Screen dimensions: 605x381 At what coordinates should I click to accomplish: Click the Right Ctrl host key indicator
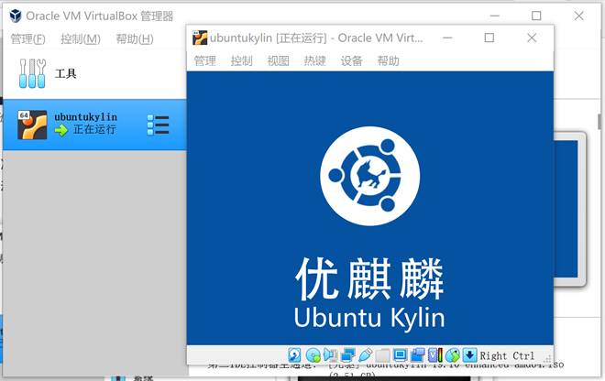(507, 355)
